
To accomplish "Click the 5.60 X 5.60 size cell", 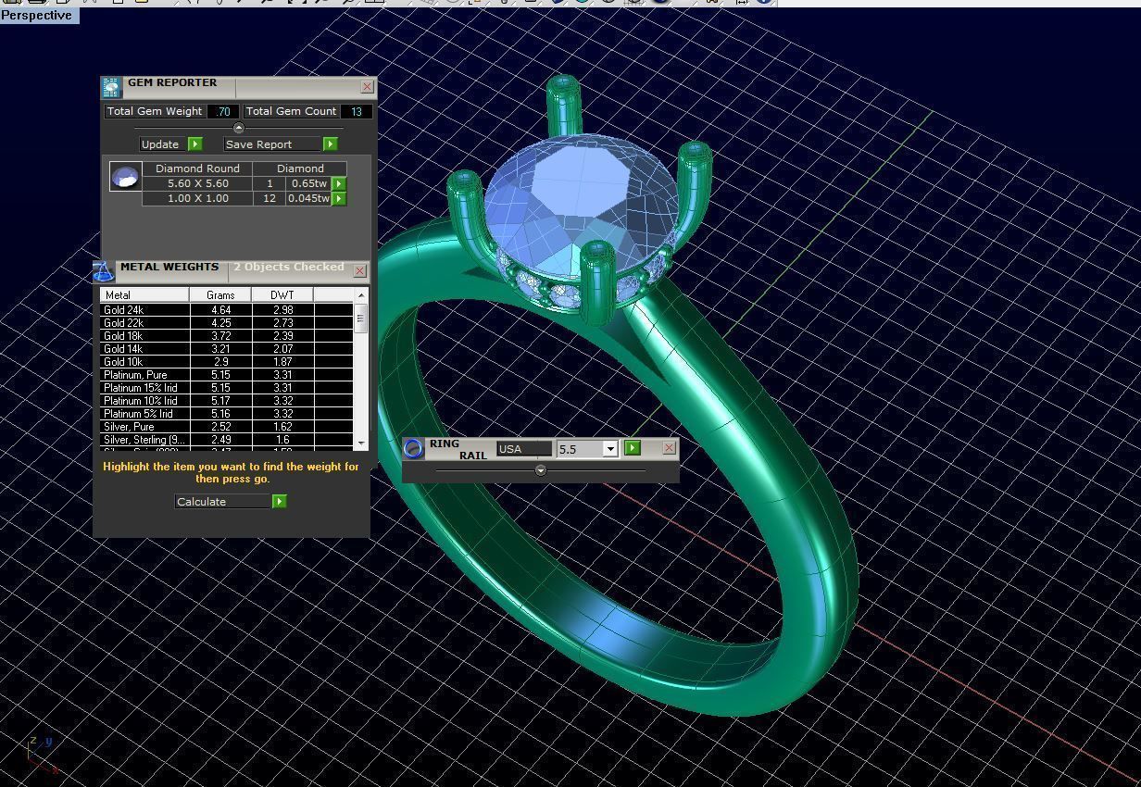I will click(197, 183).
